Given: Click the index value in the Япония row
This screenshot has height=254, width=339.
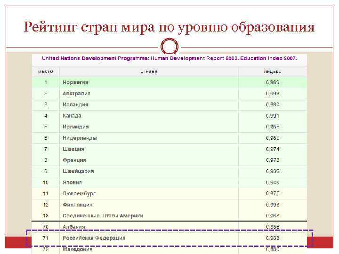Looking at the screenshot, I should coord(273,183).
